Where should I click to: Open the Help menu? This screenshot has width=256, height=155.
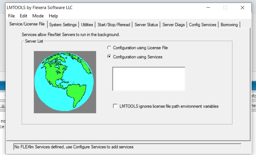click(x=53, y=16)
